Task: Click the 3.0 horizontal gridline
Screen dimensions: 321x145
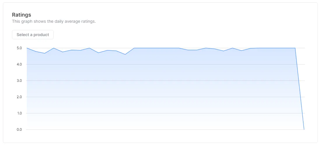Action: coord(165,81)
